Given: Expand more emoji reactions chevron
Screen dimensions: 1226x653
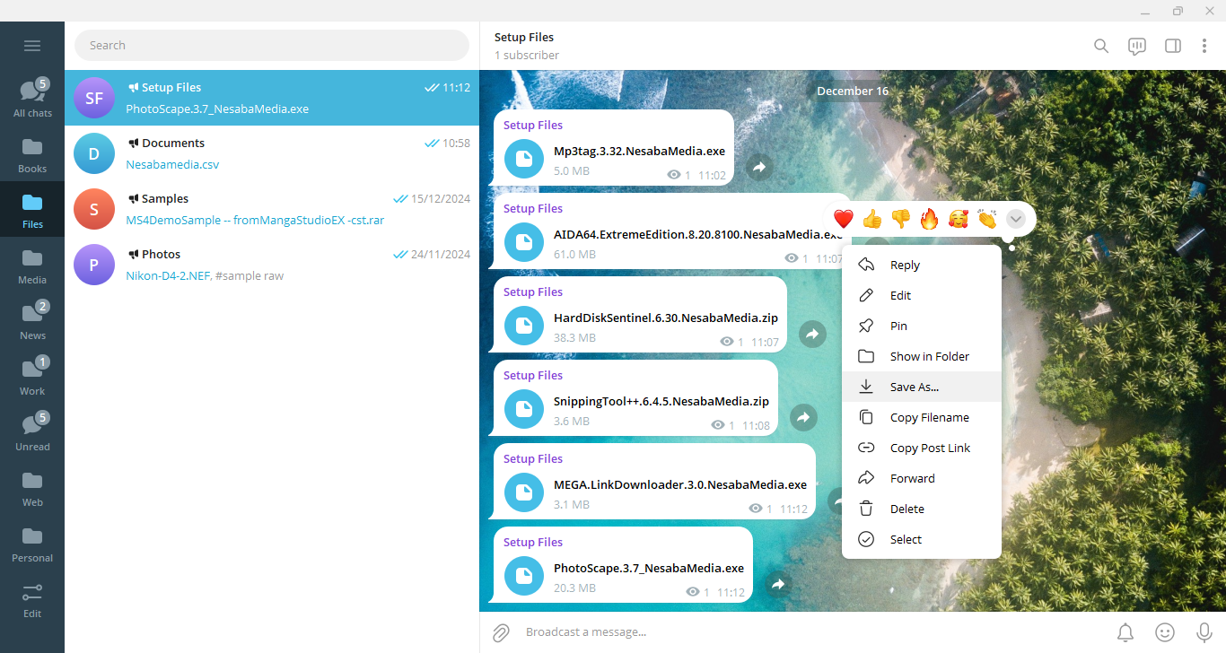Looking at the screenshot, I should [x=1016, y=219].
